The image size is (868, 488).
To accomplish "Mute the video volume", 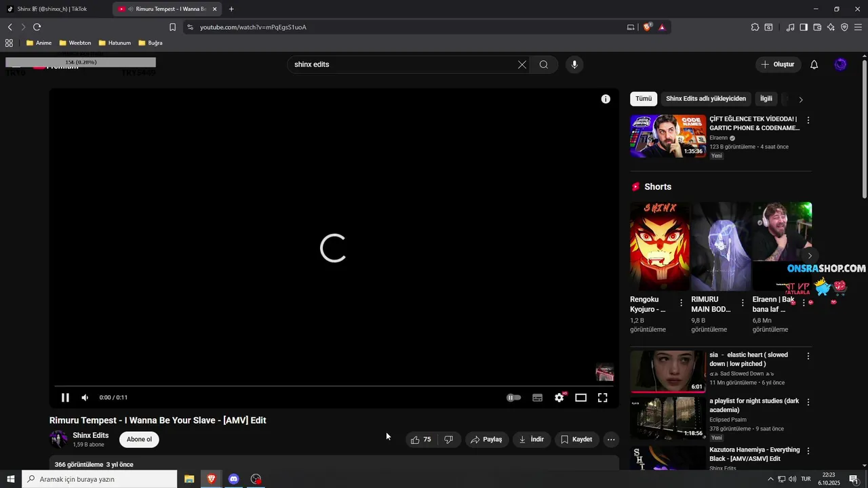I will (85, 398).
